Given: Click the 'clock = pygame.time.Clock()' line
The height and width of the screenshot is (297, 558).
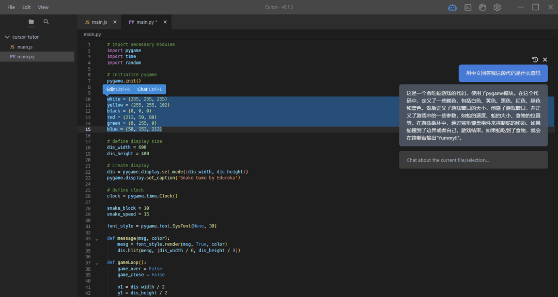Looking at the screenshot, I should point(143,196).
